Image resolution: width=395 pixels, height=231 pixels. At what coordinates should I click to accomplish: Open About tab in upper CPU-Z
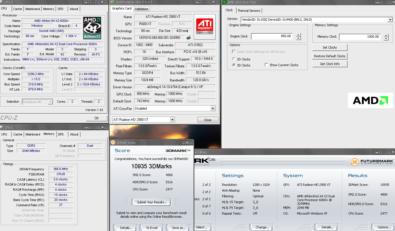click(74, 9)
